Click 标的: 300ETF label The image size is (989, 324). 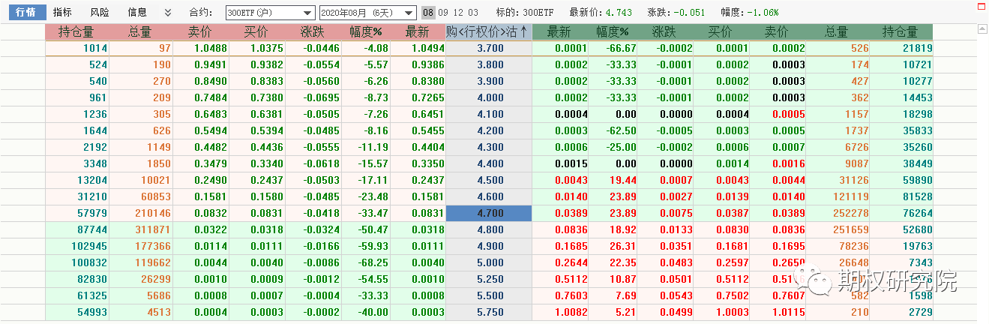point(523,13)
